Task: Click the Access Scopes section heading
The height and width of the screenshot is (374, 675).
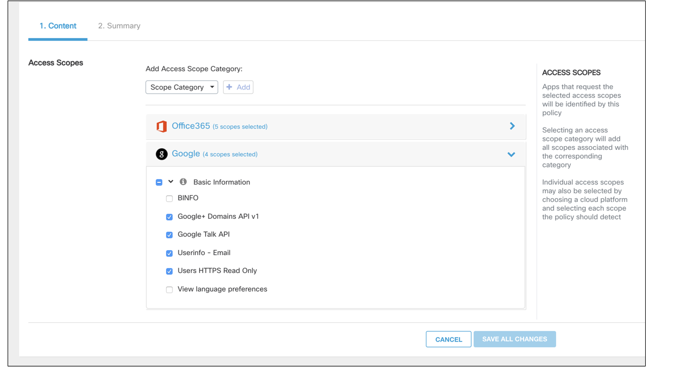Action: click(x=56, y=62)
